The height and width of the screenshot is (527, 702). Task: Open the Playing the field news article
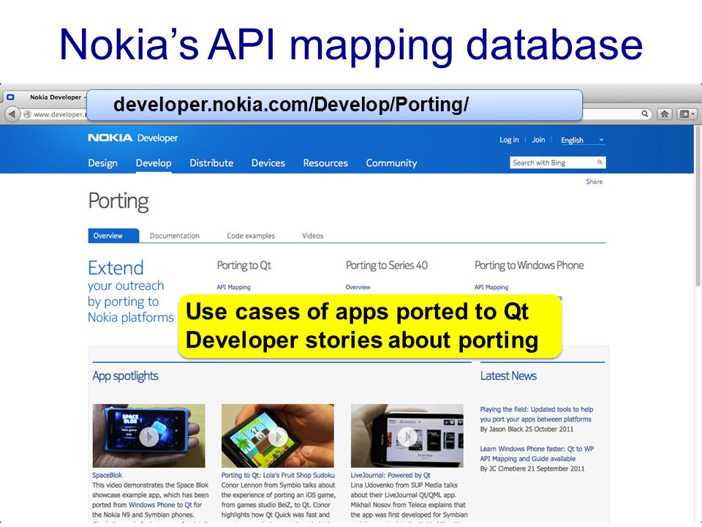(536, 414)
